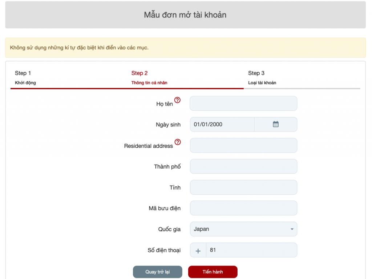Click inside the Họ tên input field
The height and width of the screenshot is (279, 372).
pos(243,103)
